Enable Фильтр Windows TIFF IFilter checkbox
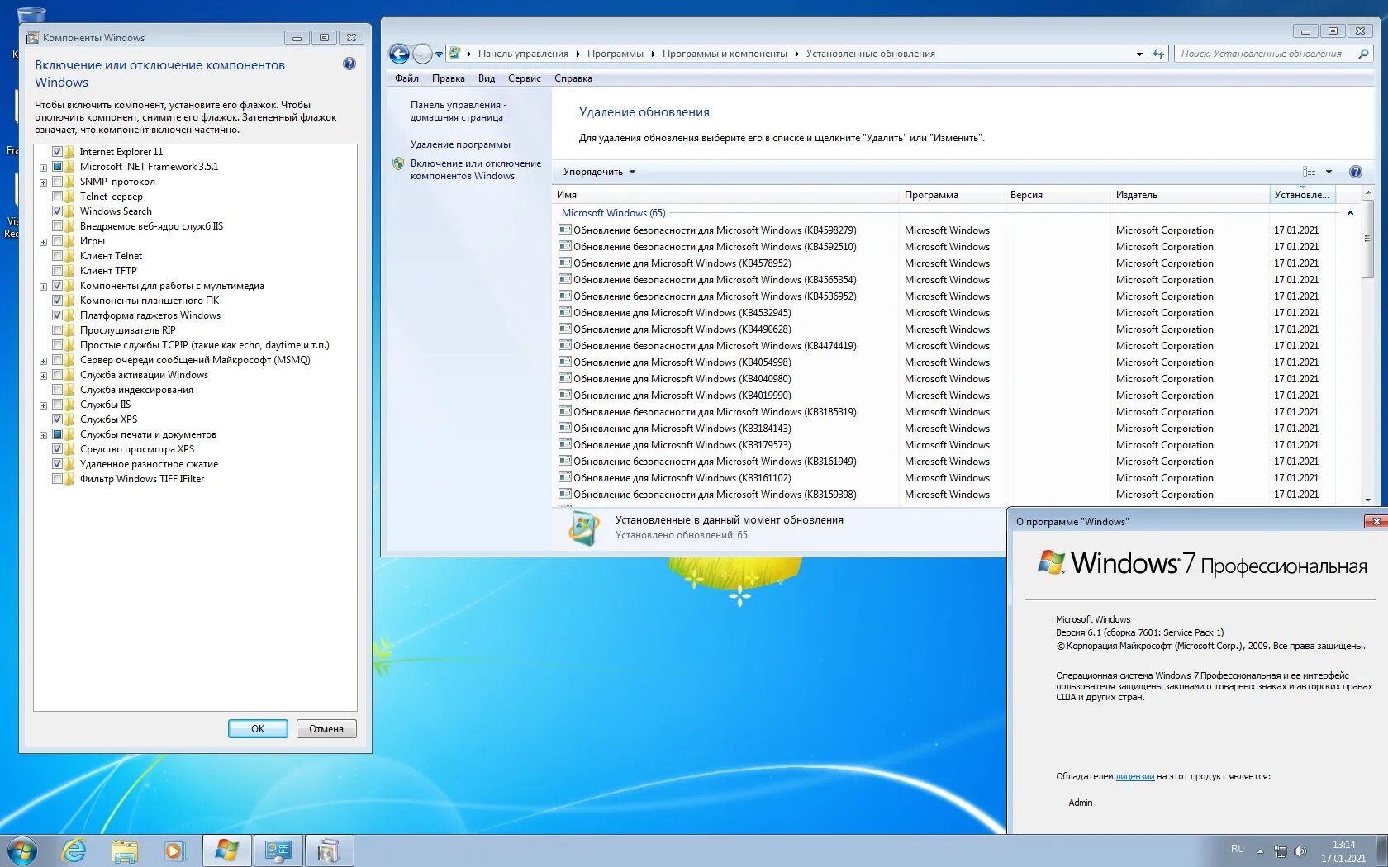The width and height of the screenshot is (1388, 867). [x=57, y=479]
